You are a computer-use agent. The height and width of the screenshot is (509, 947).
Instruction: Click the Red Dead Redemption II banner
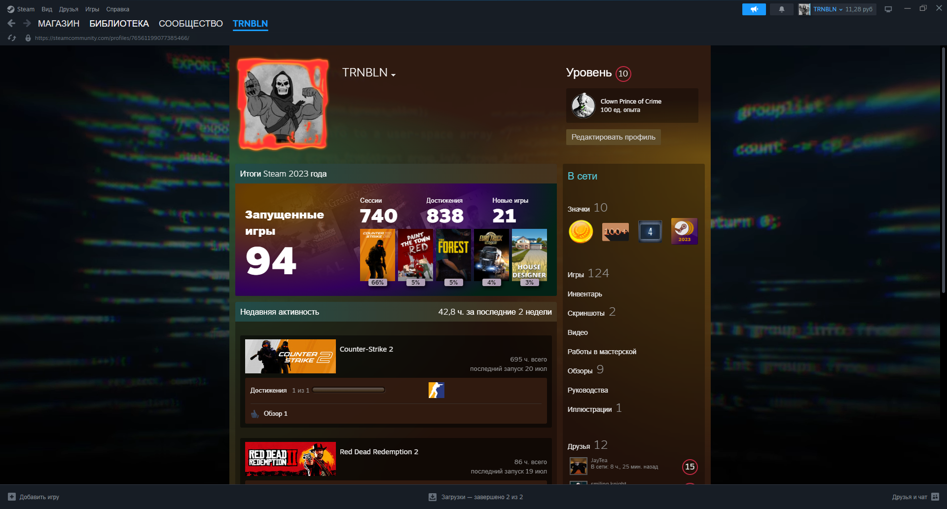click(x=291, y=459)
